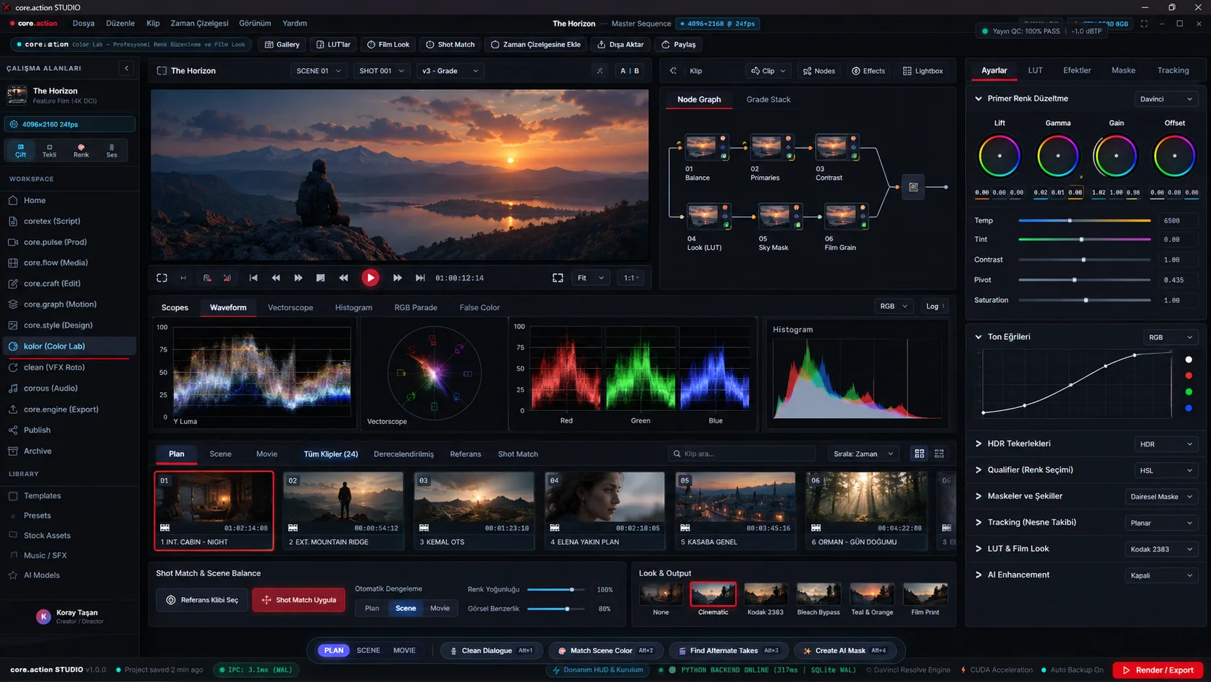Screen dimensions: 1211x682
Task: Switch bottom mode toggle to SCENE
Action: pos(368,650)
